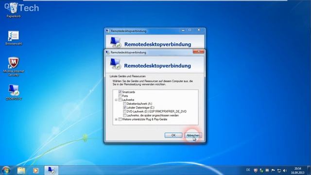Collapse the Laufwerke tree node
This screenshot has width=311, height=175.
(116, 100)
